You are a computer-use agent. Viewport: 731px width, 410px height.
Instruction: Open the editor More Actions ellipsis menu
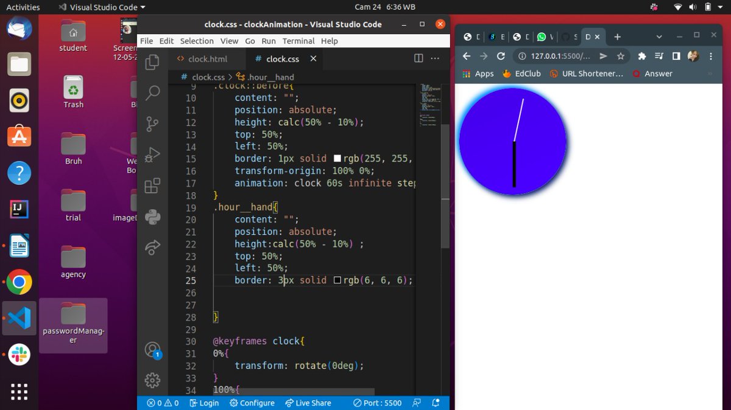(x=435, y=58)
